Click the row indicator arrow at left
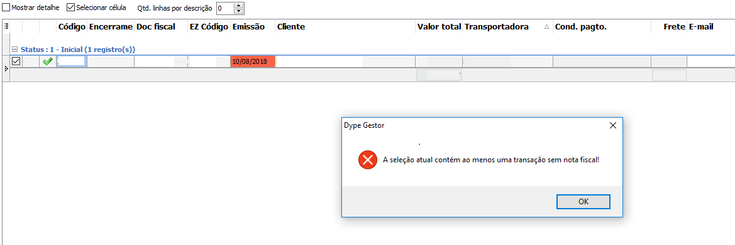 (x=6, y=69)
